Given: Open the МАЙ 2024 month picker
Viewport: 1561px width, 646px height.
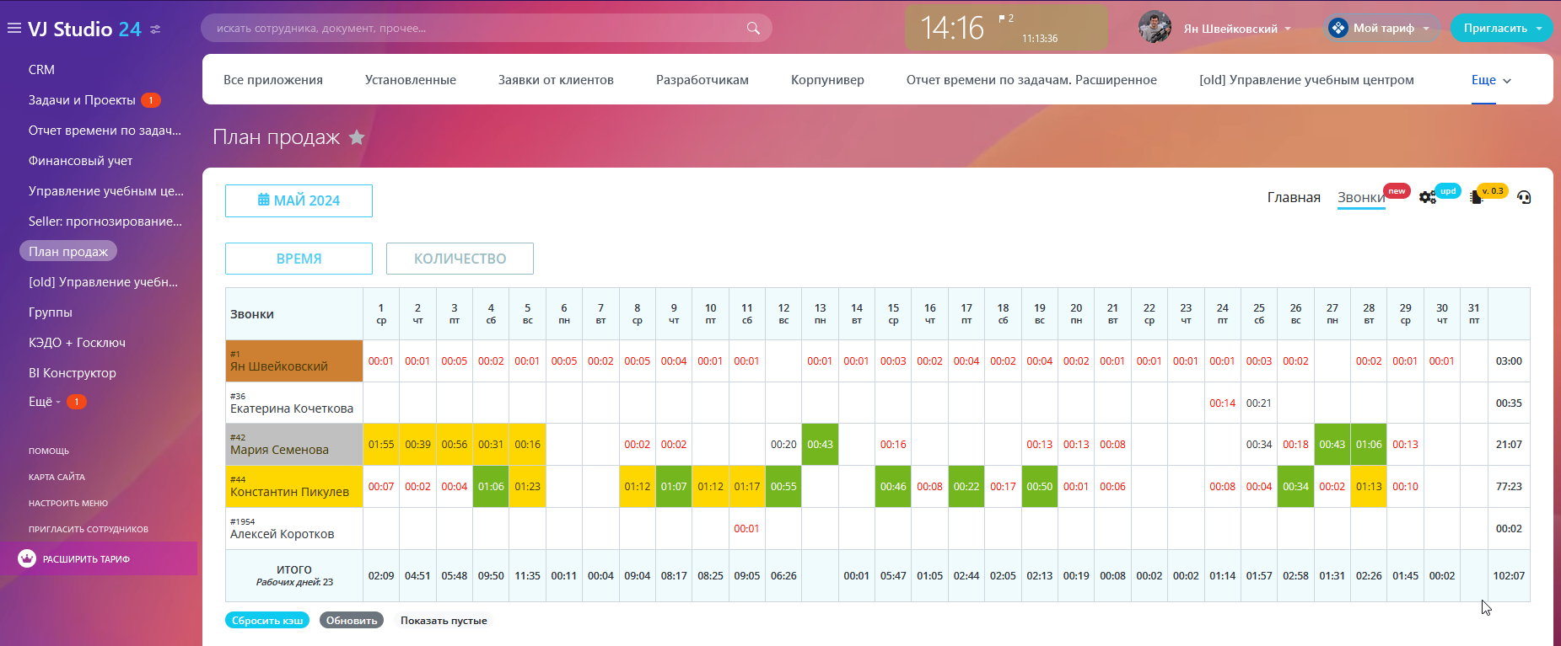Looking at the screenshot, I should point(299,200).
